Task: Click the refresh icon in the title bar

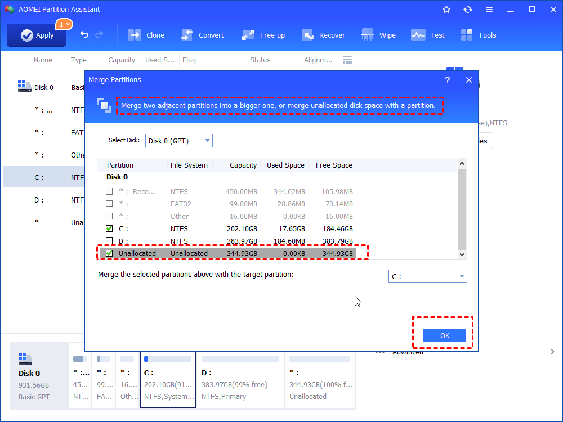Action: (x=467, y=10)
